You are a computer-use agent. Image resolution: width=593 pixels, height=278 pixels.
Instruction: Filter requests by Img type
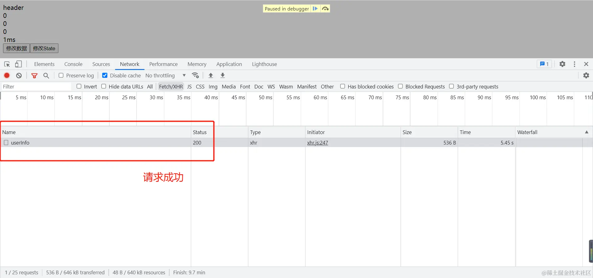pyautogui.click(x=213, y=87)
